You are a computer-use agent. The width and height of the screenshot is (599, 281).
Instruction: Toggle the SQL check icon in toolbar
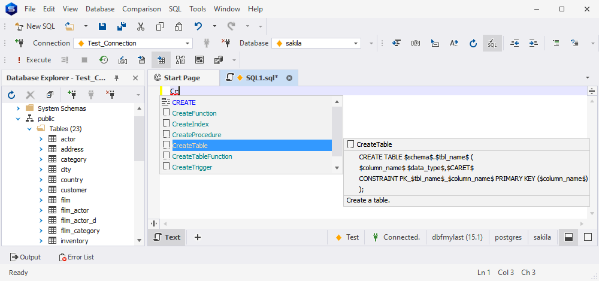pyautogui.click(x=492, y=43)
